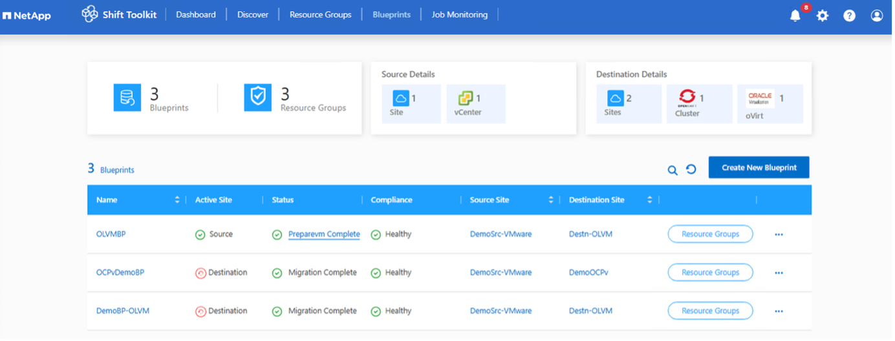Refresh the blueprints list
This screenshot has width=895, height=341.
(x=691, y=169)
